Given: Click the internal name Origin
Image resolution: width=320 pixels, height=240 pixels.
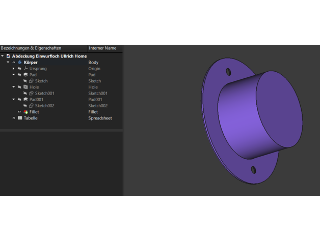Looking at the screenshot, I should pyautogui.click(x=94, y=69).
